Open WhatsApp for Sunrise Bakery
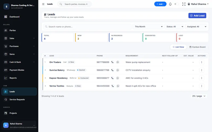 coord(118,70)
